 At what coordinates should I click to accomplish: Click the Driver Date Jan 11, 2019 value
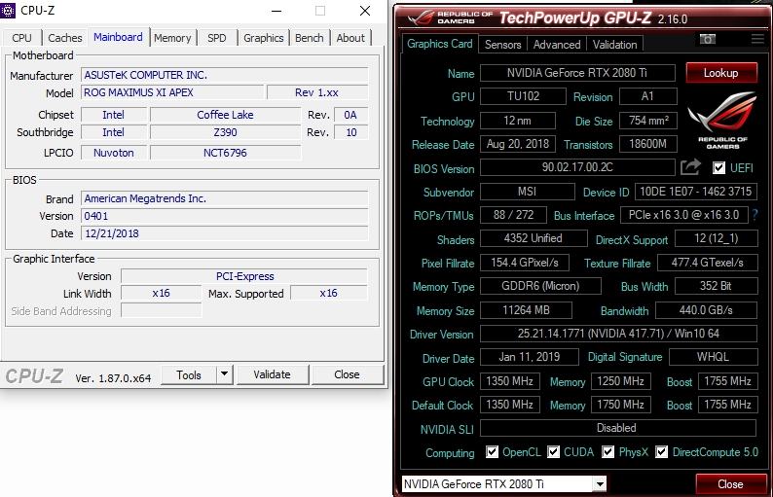point(530,357)
